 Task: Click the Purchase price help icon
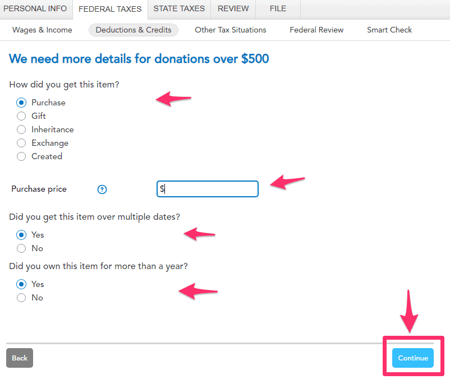click(102, 189)
